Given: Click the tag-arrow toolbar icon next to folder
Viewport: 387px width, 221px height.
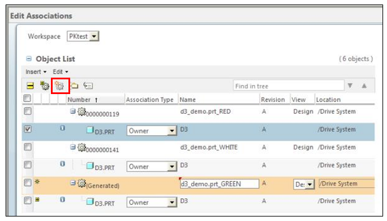Looking at the screenshot, I should click(88, 86).
